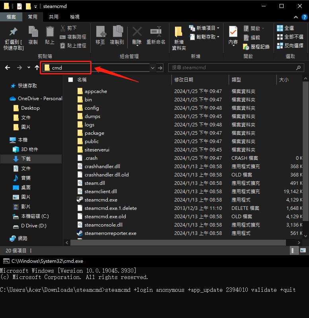Click Copy Path (複製路徑)
309x318 pixels.
[x=73, y=37]
